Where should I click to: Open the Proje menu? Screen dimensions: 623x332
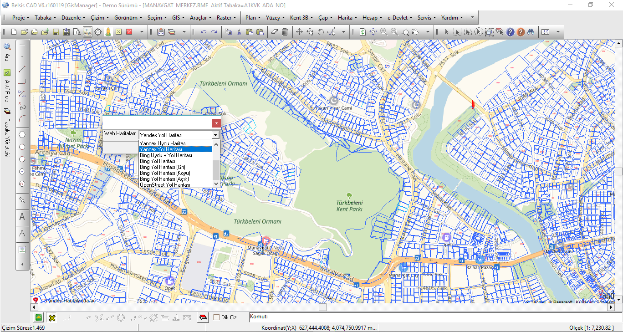[20, 18]
